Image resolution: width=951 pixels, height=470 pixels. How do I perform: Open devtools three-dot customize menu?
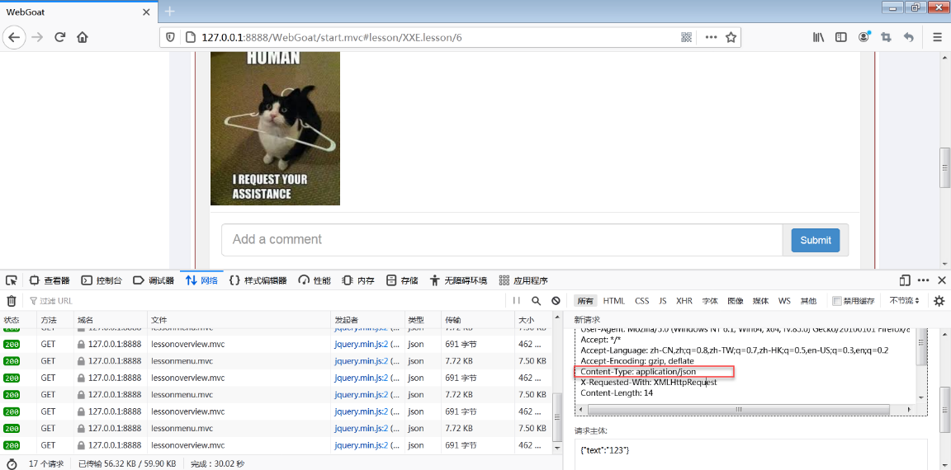click(x=924, y=280)
